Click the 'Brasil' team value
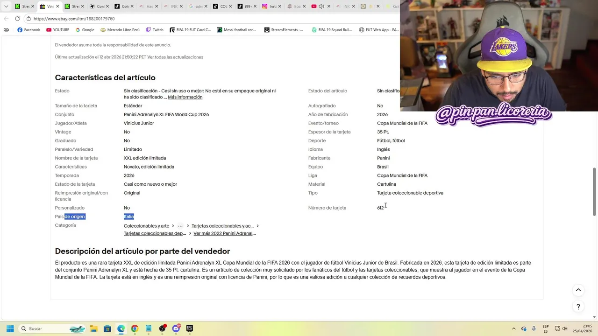598x336 pixels. coord(383,167)
